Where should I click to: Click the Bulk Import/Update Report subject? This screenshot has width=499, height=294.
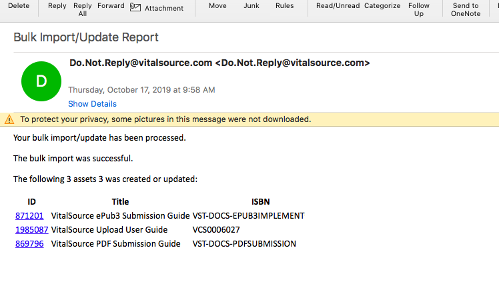(86, 37)
